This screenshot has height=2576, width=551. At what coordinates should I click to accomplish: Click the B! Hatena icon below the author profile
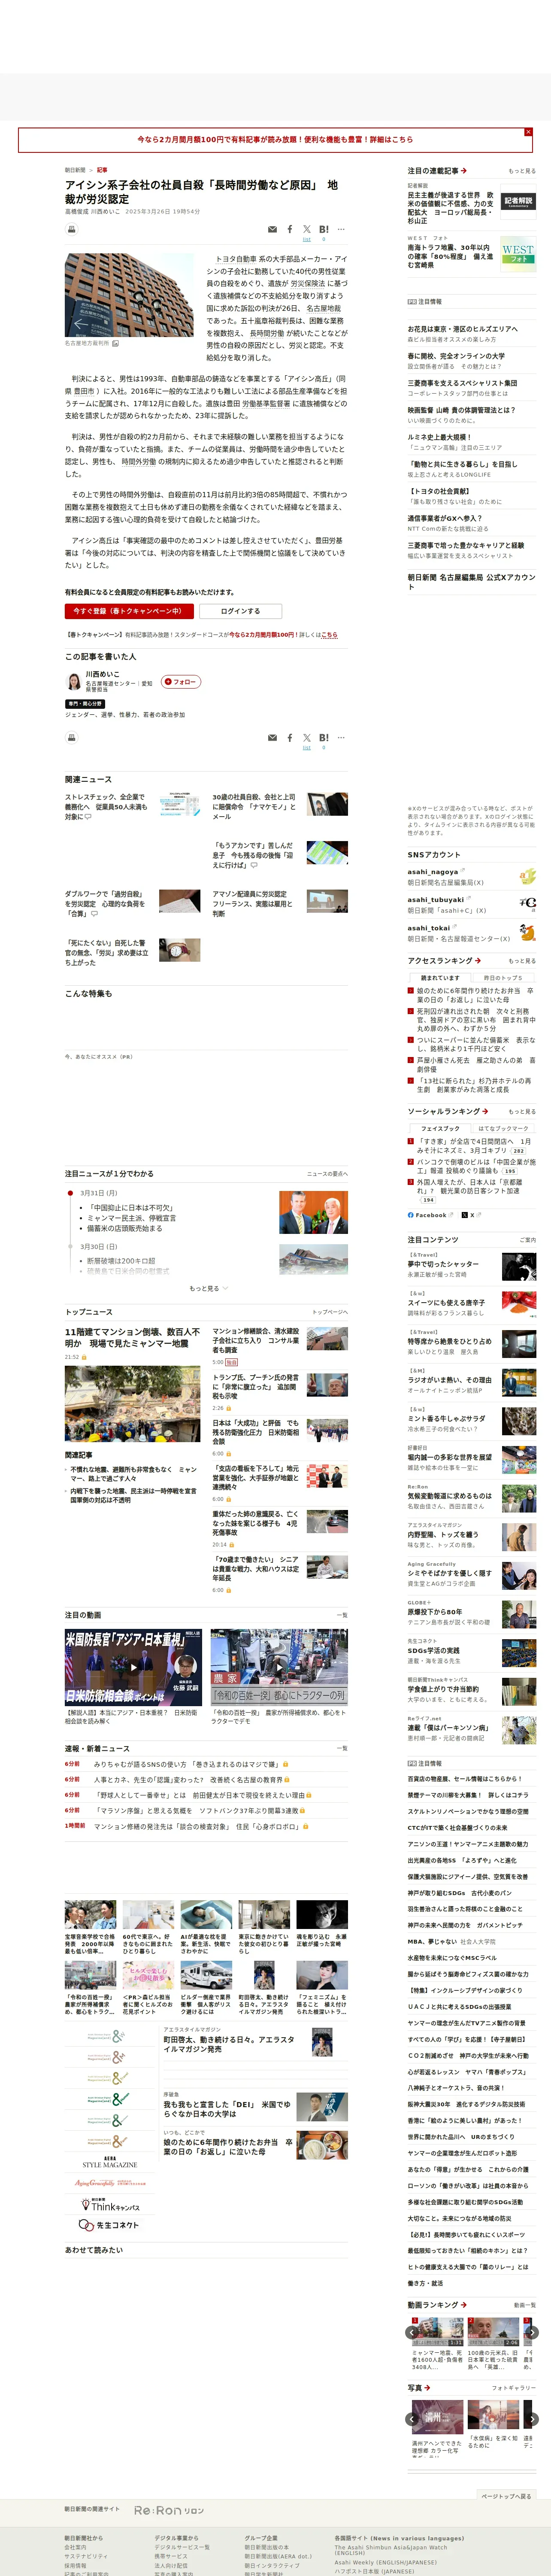pyautogui.click(x=324, y=738)
